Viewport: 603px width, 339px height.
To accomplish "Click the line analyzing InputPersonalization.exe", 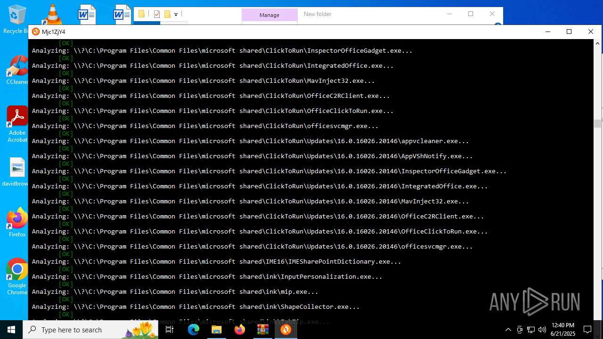I will point(207,277).
